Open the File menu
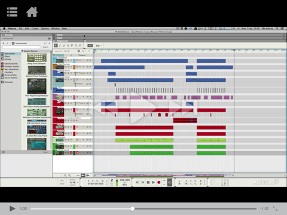287x215 pixels. pyautogui.click(x=20, y=29)
